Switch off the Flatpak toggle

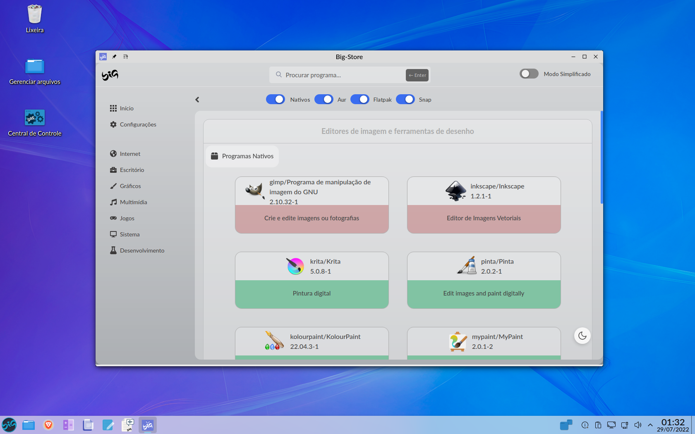360,99
